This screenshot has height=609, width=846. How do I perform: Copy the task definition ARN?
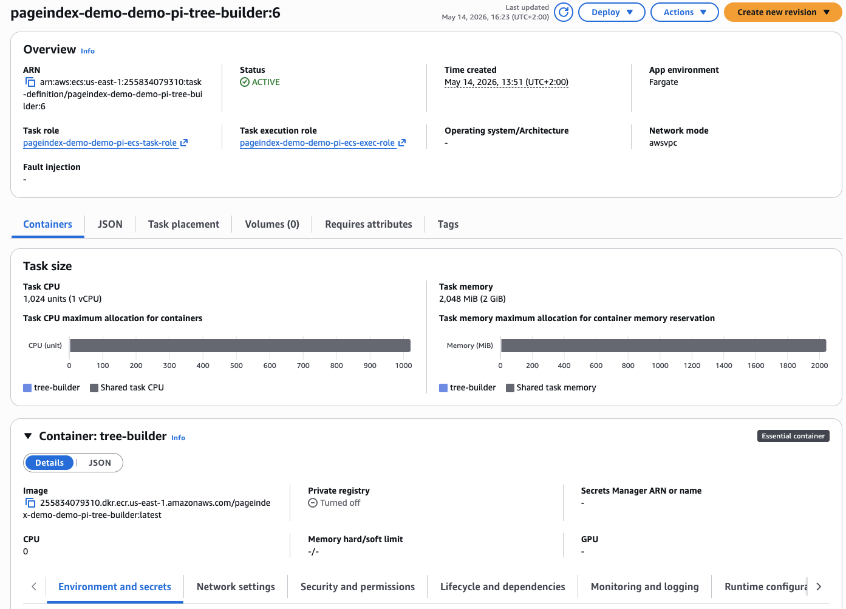click(x=30, y=82)
